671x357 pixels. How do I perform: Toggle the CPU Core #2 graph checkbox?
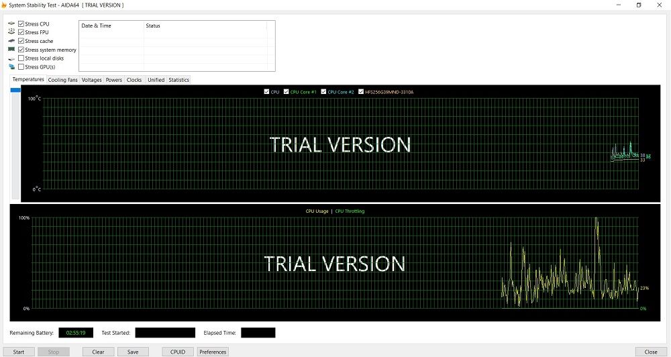coord(323,92)
